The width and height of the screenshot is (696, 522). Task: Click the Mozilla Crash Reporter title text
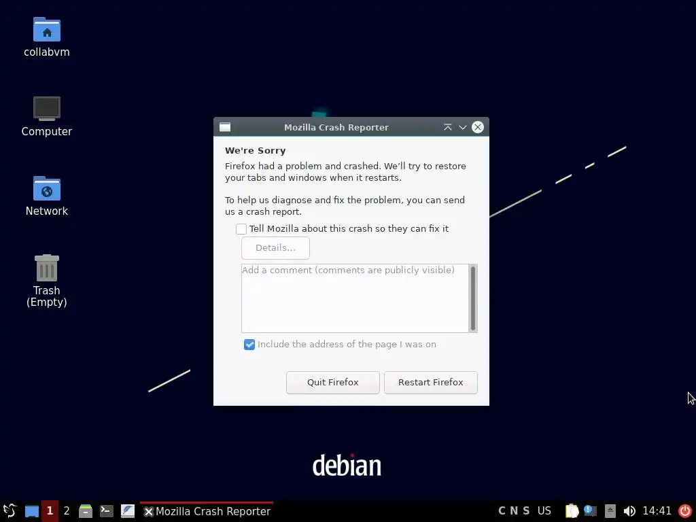pyautogui.click(x=336, y=127)
